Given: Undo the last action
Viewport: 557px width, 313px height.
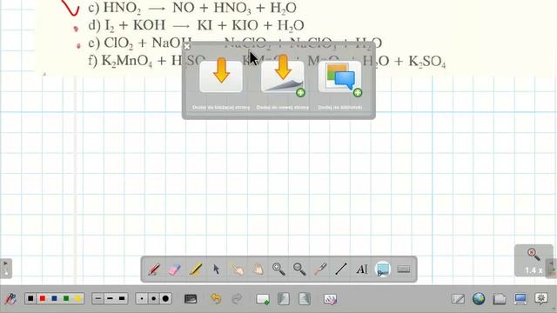Looking at the screenshot, I should (x=216, y=299).
